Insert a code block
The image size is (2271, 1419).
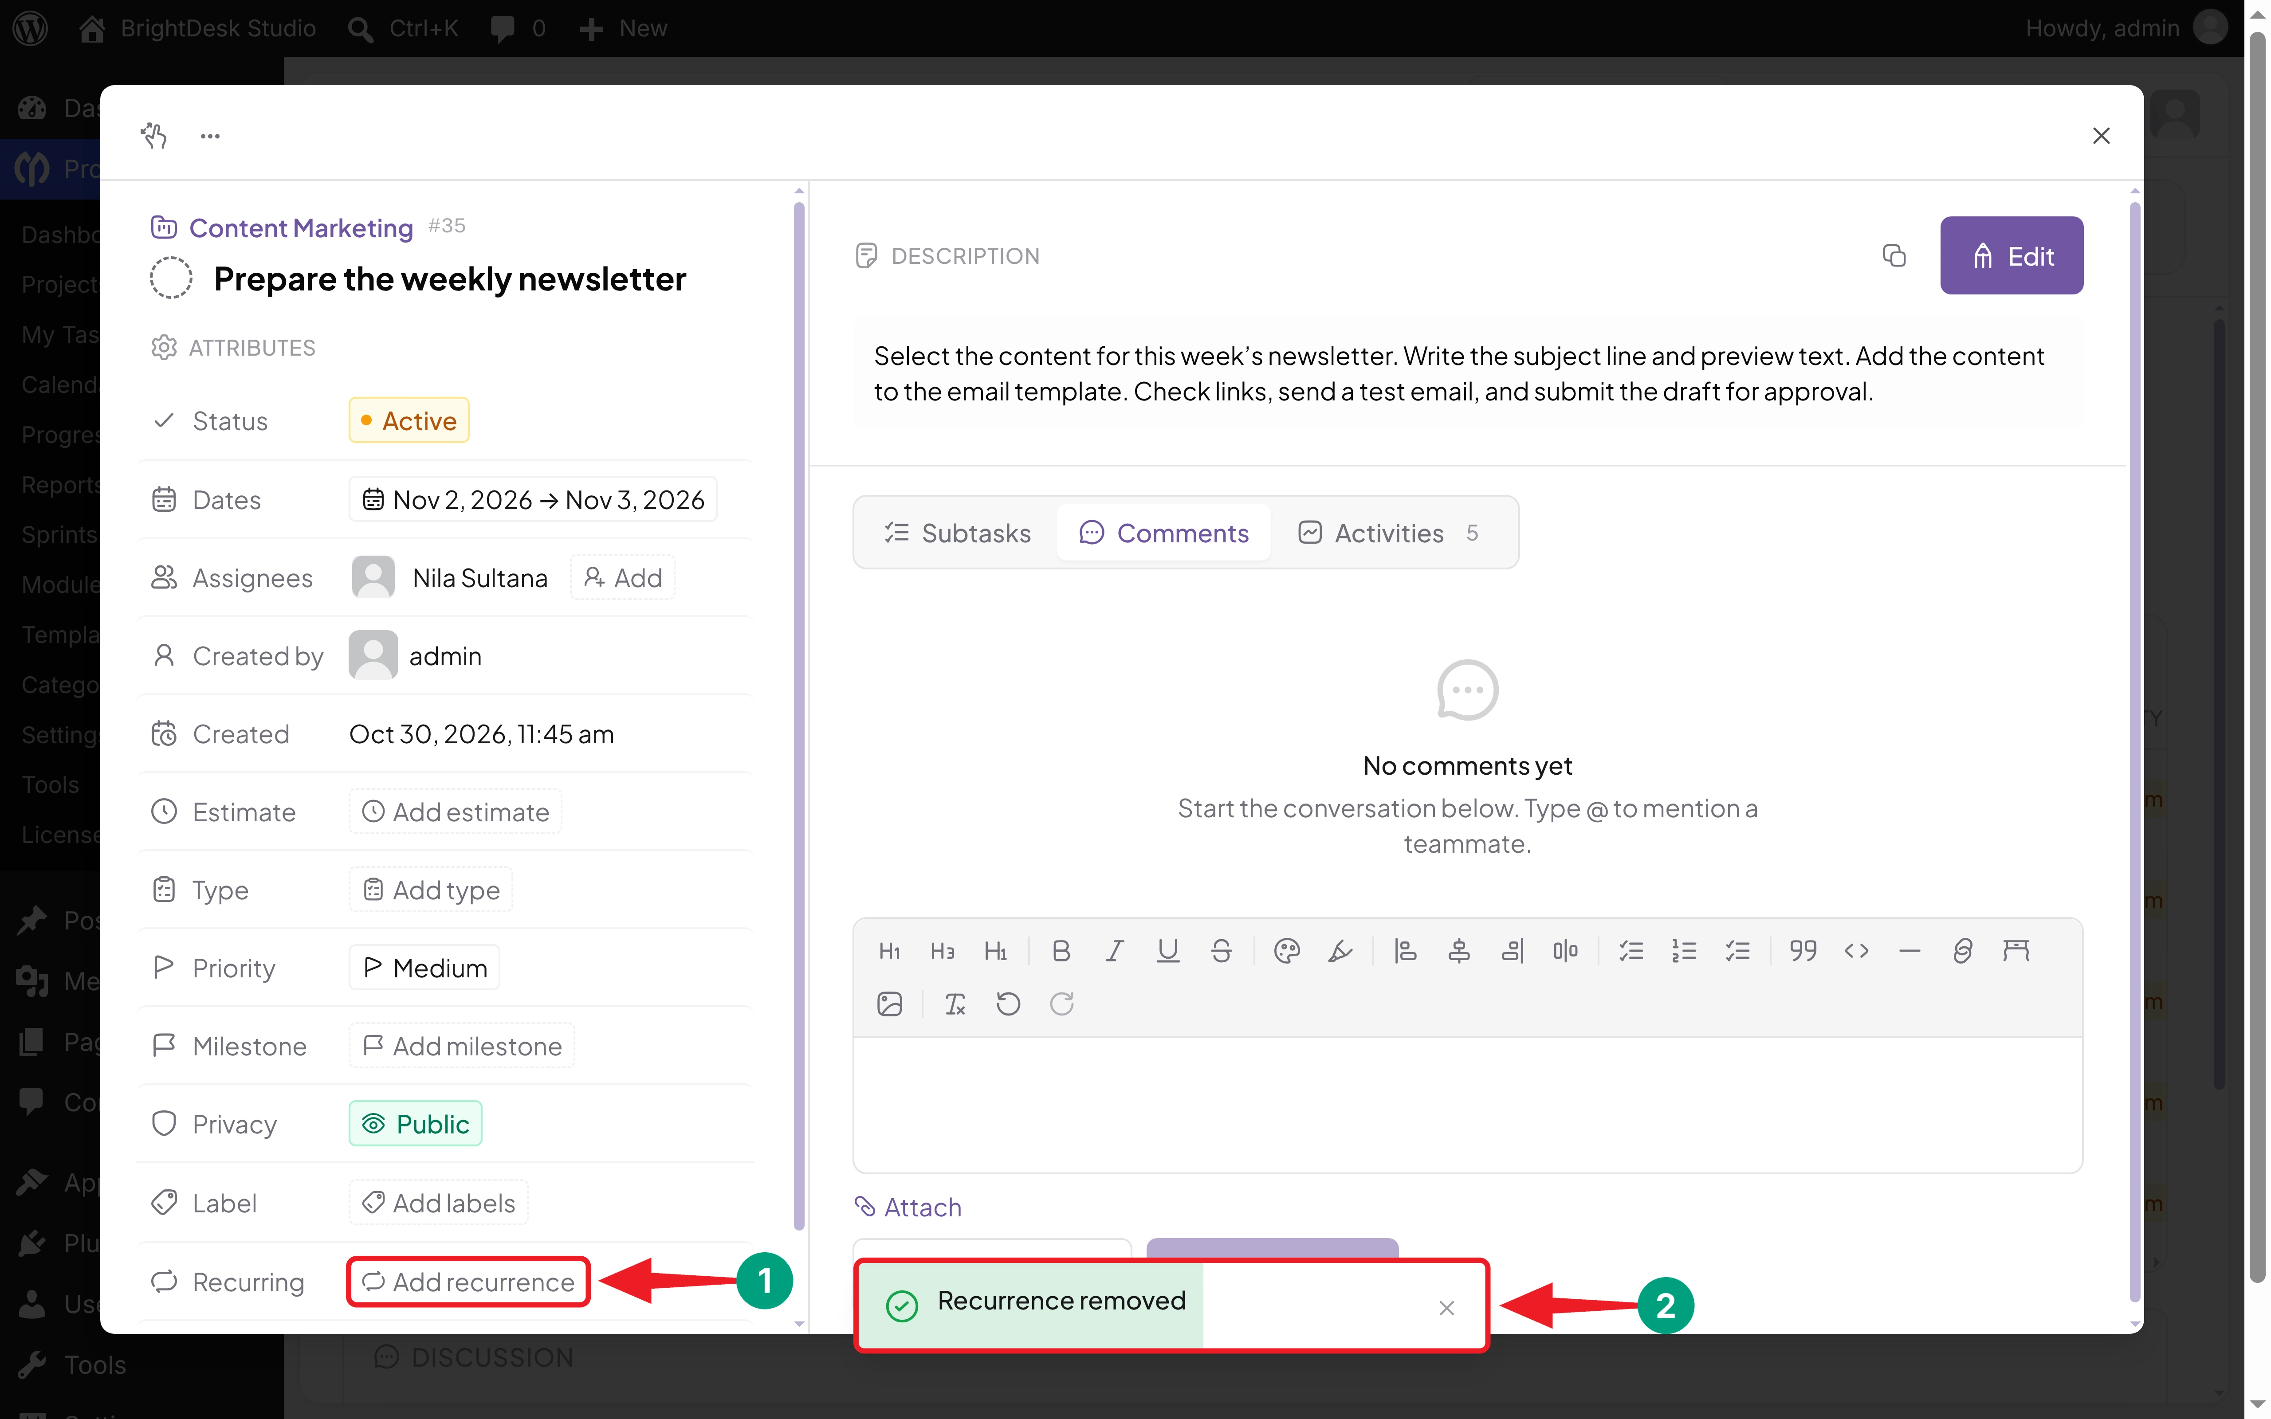1856,951
